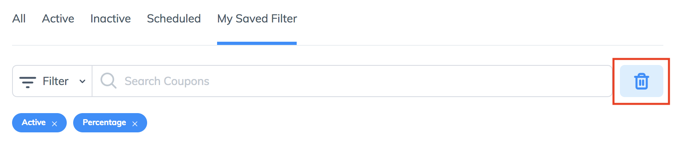Click the three-line filter funnel icon
This screenshot has height=146, width=677.
click(28, 82)
